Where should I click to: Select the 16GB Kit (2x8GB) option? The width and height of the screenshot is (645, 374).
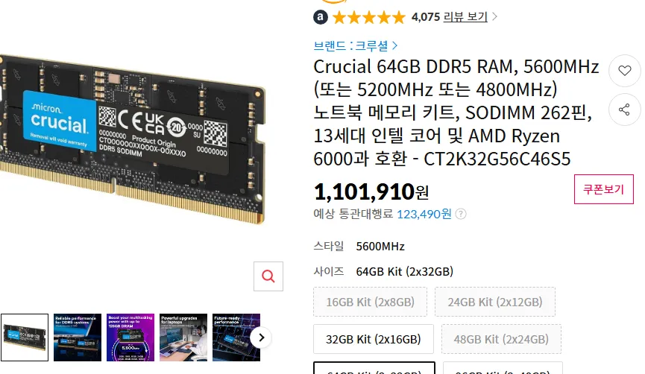(370, 302)
